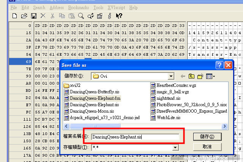
Task: Select DancingQueen-Elephant.dm file
Action: click(x=92, y=98)
